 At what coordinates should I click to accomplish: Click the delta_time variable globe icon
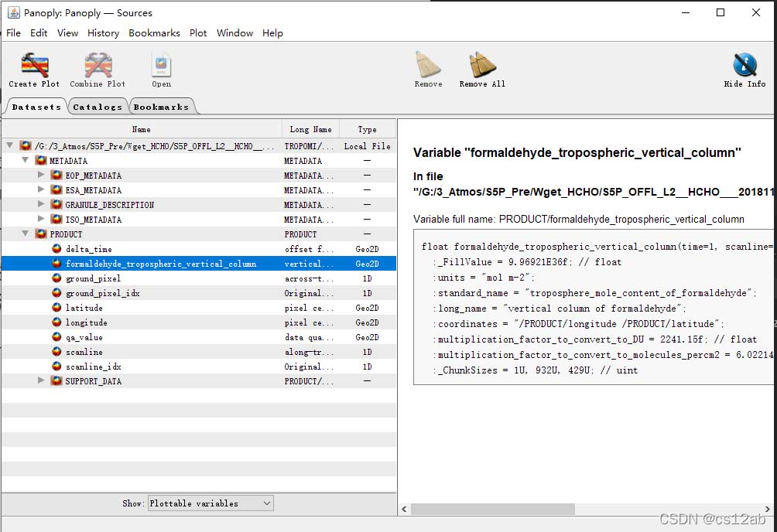[x=56, y=249]
